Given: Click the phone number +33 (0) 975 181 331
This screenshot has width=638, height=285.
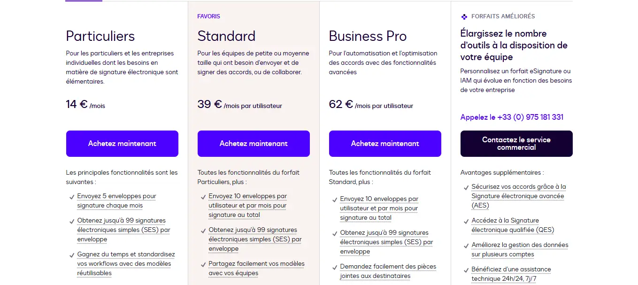Looking at the screenshot, I should [512, 117].
